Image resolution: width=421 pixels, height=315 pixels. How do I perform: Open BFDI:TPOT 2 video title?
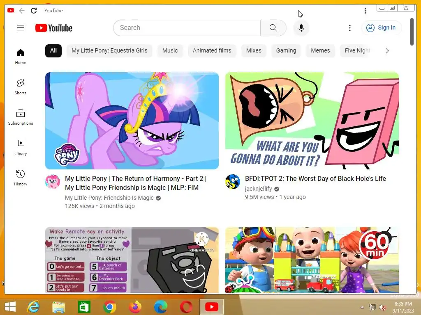(315, 178)
